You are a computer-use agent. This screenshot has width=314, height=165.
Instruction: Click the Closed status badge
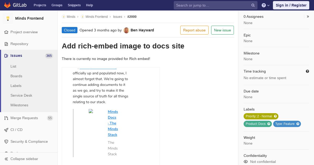(x=70, y=30)
